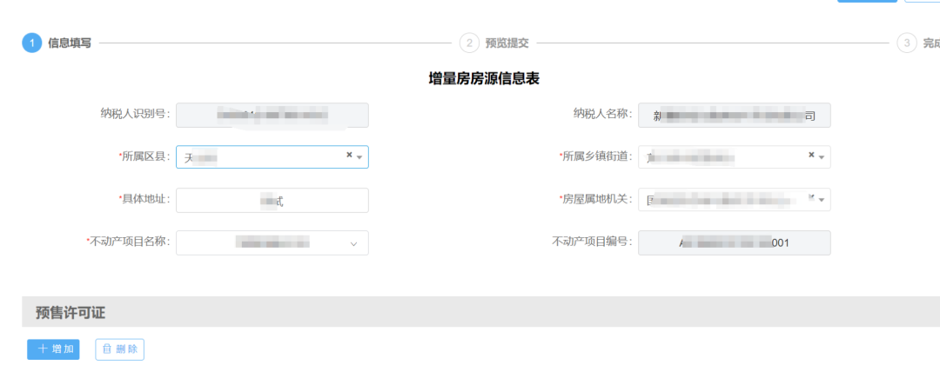Click the step 3 numbered circle

[907, 43]
